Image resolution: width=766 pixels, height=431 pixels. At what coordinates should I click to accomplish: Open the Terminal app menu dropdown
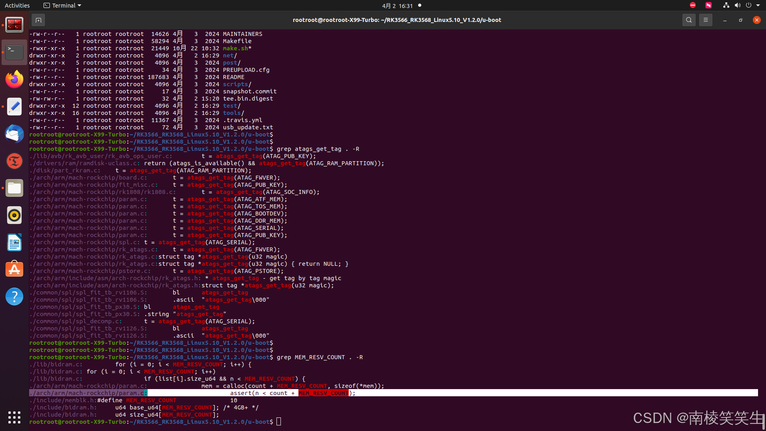click(x=62, y=6)
